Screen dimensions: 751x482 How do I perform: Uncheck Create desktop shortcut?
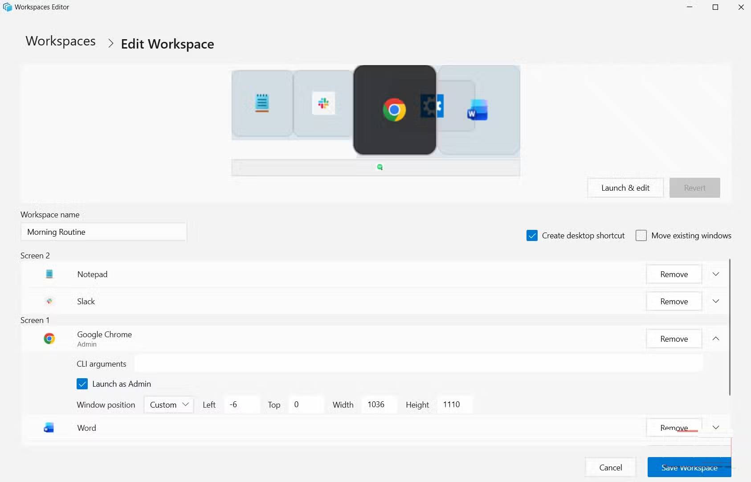pos(532,236)
